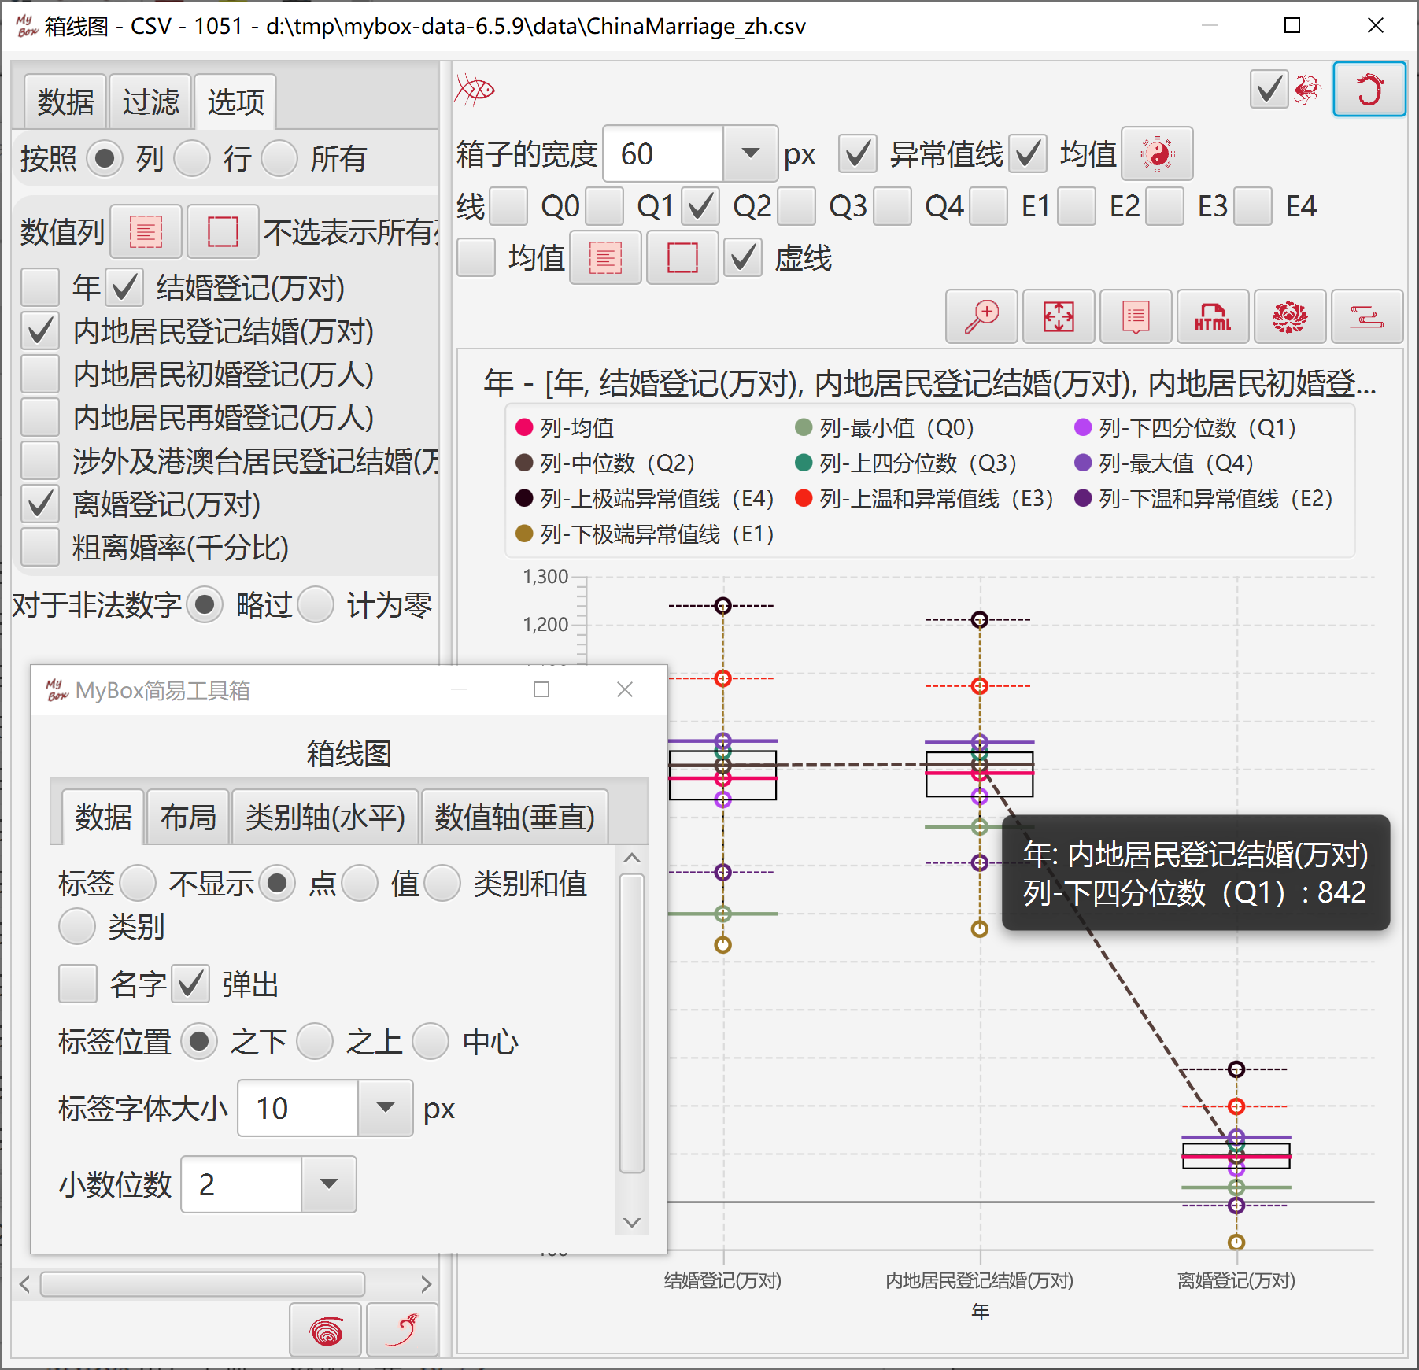Click the fish icon above box width
This screenshot has width=1419, height=1370.
tap(475, 90)
